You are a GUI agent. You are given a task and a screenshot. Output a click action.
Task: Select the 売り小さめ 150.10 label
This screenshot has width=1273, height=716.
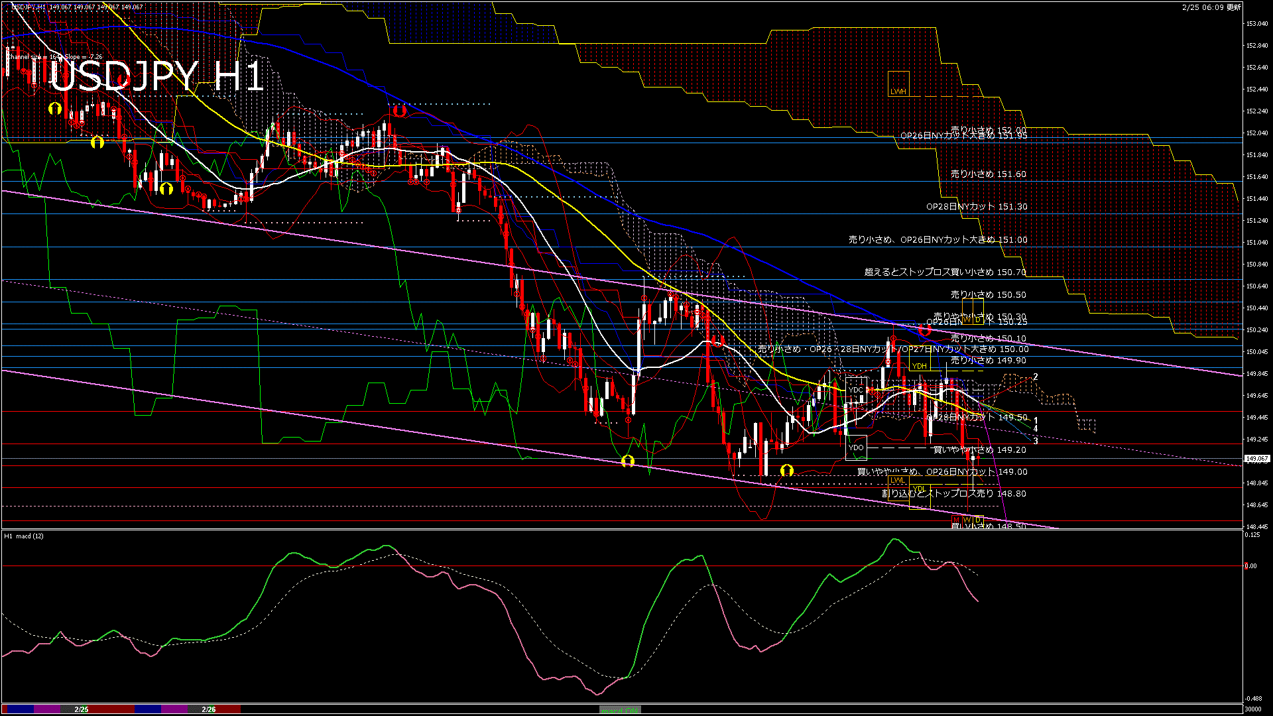point(989,338)
